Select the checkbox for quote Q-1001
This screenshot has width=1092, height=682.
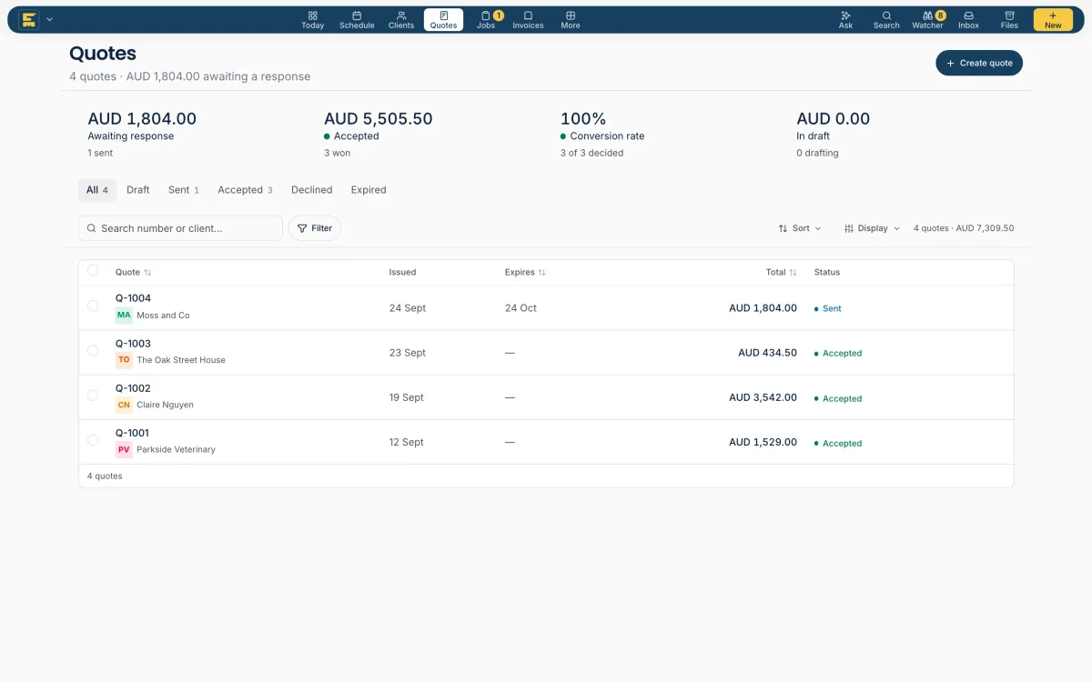click(x=93, y=440)
